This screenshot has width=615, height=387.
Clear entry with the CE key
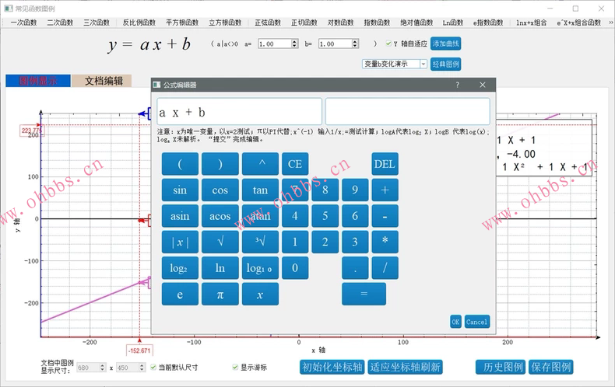point(295,164)
